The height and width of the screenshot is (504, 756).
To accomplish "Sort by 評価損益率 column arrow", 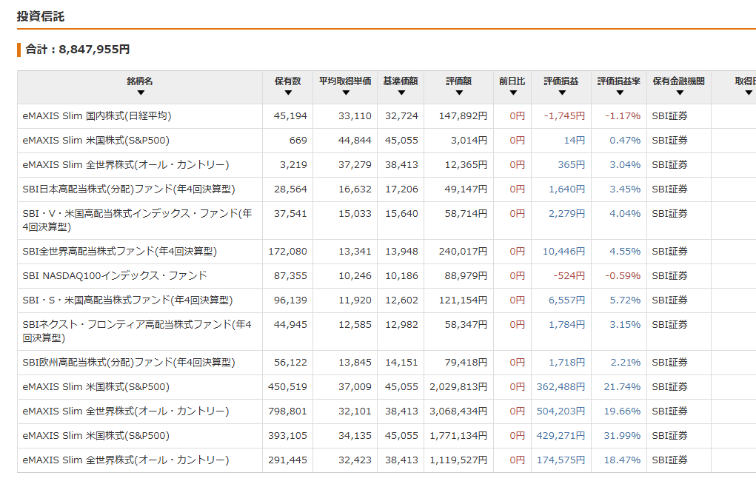I will 620,93.
